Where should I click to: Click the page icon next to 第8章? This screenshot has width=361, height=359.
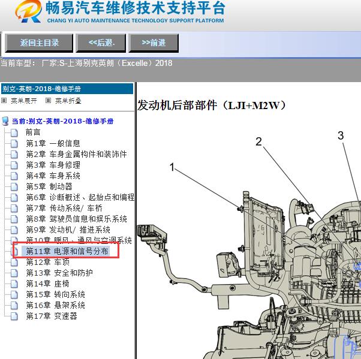(x=14, y=219)
